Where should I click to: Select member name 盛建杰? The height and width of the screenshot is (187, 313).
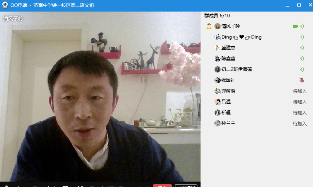228,48
